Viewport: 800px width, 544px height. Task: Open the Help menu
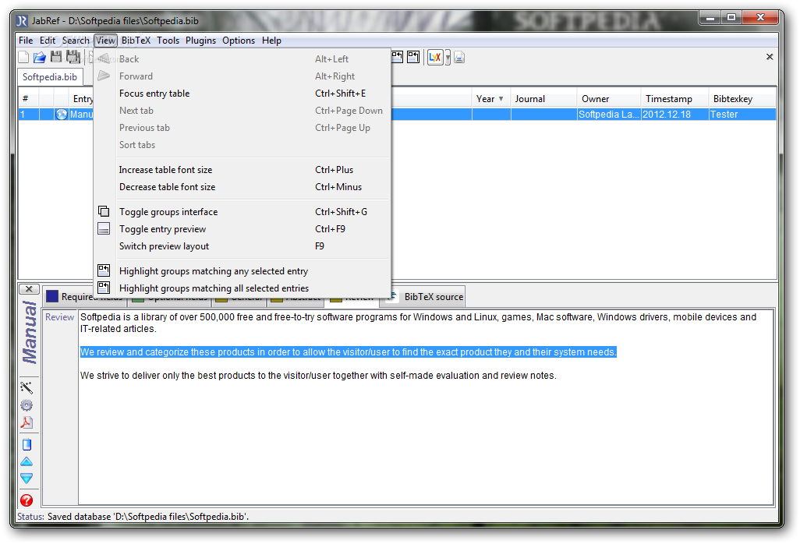point(271,41)
